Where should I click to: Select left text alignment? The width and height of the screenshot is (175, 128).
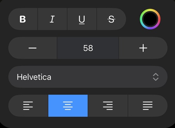pos(28,106)
